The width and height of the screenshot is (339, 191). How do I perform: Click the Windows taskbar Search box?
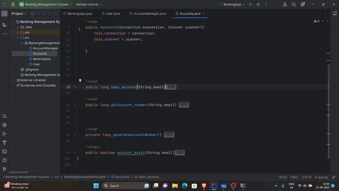pos(126,186)
